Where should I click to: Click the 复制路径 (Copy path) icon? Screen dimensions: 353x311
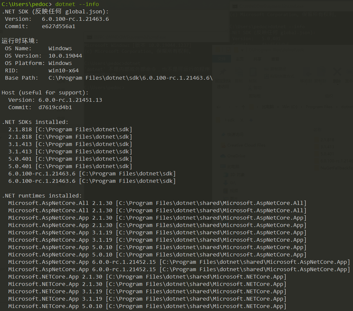267,69
